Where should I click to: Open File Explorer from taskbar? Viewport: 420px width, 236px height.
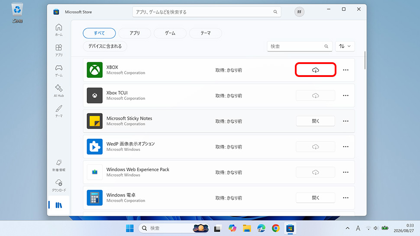pyautogui.click(x=247, y=228)
